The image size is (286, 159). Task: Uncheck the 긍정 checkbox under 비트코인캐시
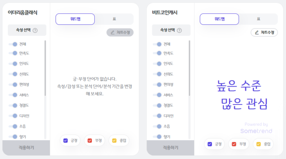click(x=210, y=144)
